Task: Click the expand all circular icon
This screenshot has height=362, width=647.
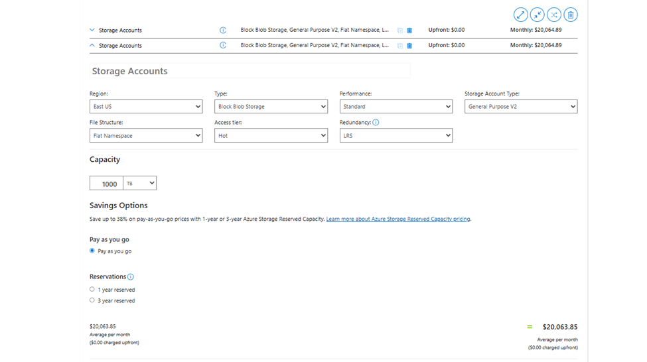Action: (520, 15)
